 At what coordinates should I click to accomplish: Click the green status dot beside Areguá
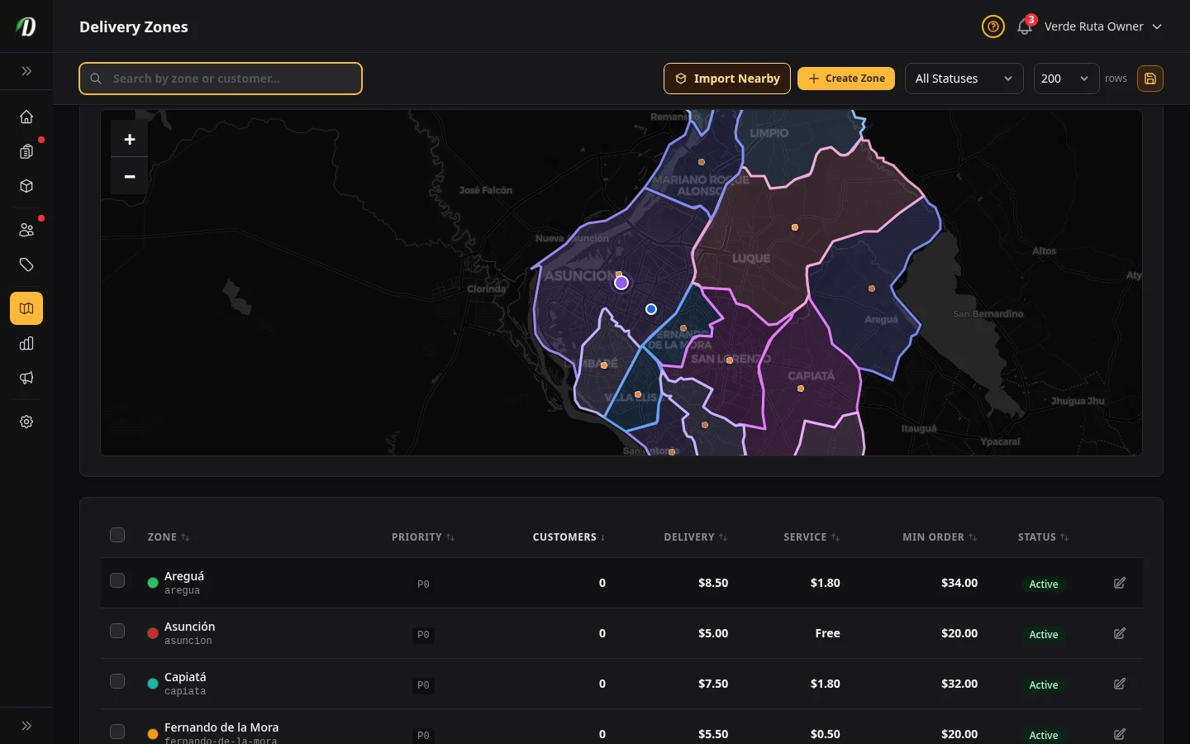click(x=153, y=583)
